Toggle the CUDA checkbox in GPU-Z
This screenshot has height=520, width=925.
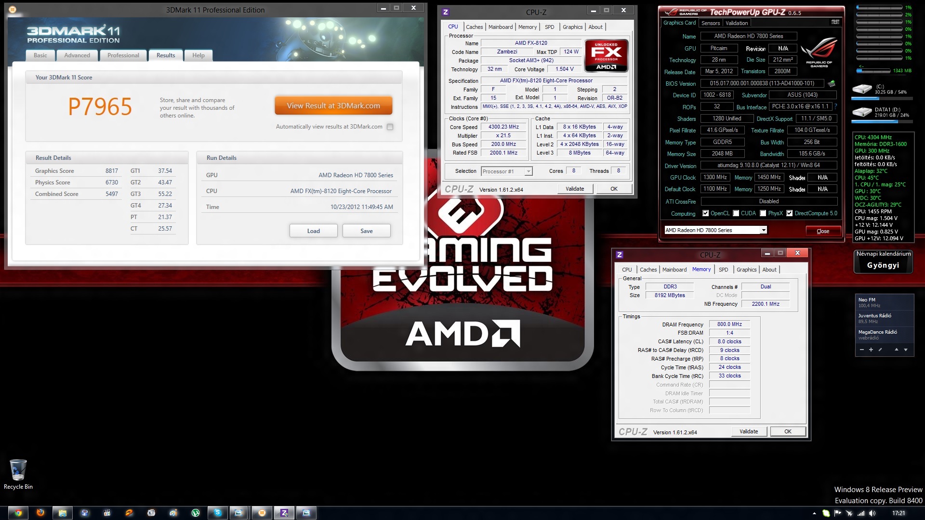736,213
